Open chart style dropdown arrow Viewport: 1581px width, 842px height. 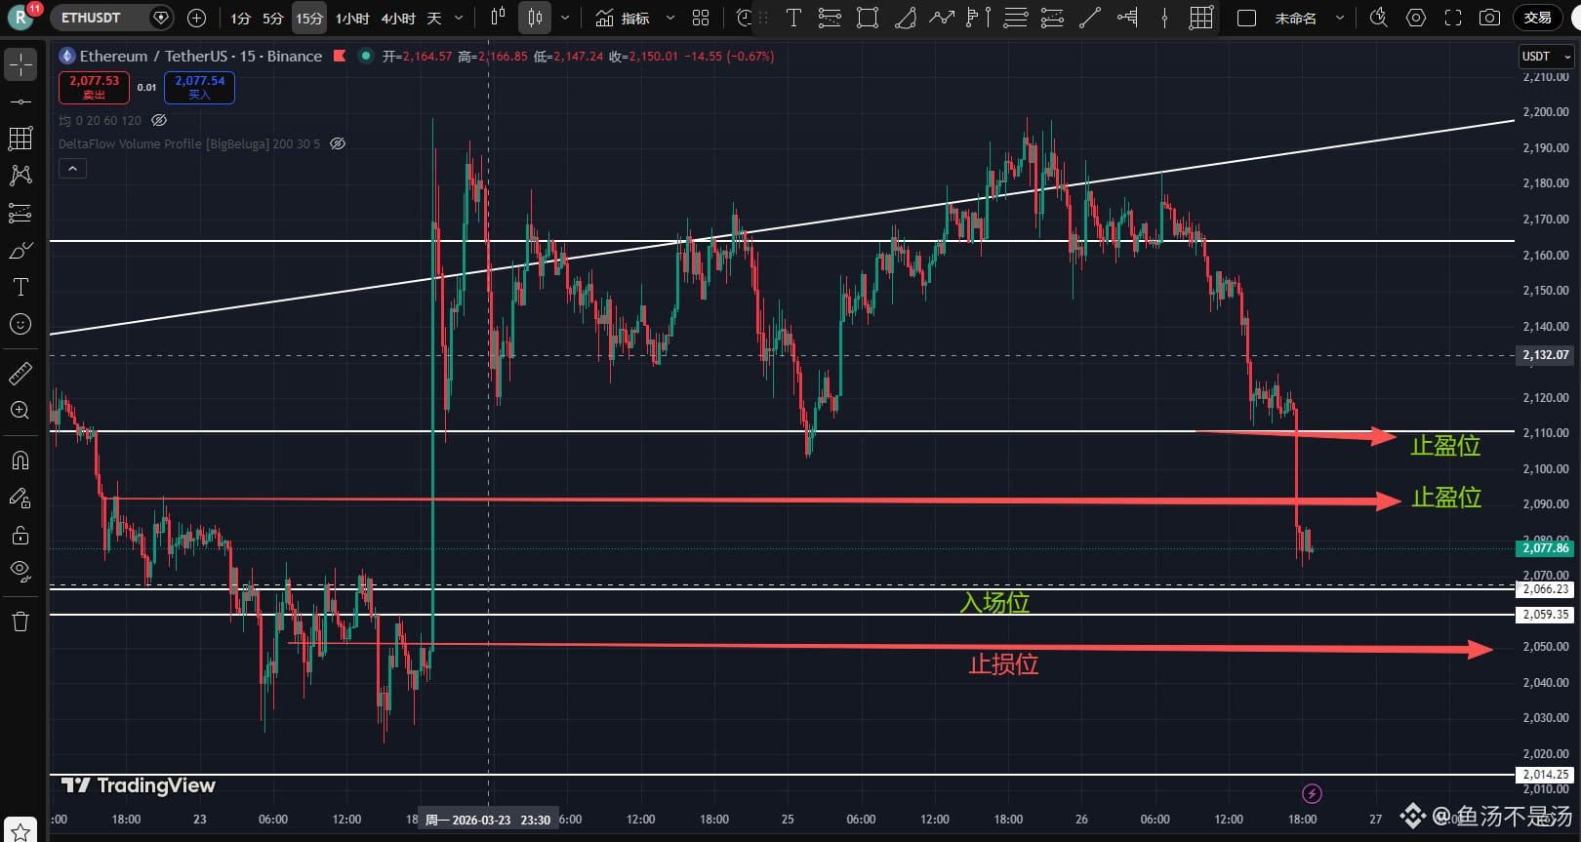[565, 18]
